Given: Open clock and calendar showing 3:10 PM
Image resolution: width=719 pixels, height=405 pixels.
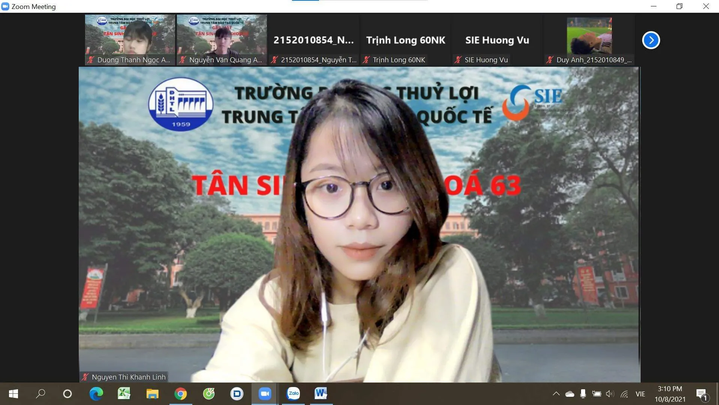Looking at the screenshot, I should (x=670, y=394).
